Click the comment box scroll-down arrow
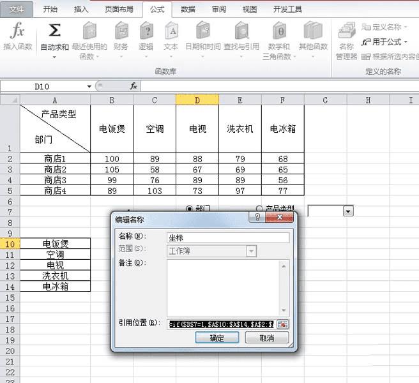The image size is (419, 383). tap(284, 310)
